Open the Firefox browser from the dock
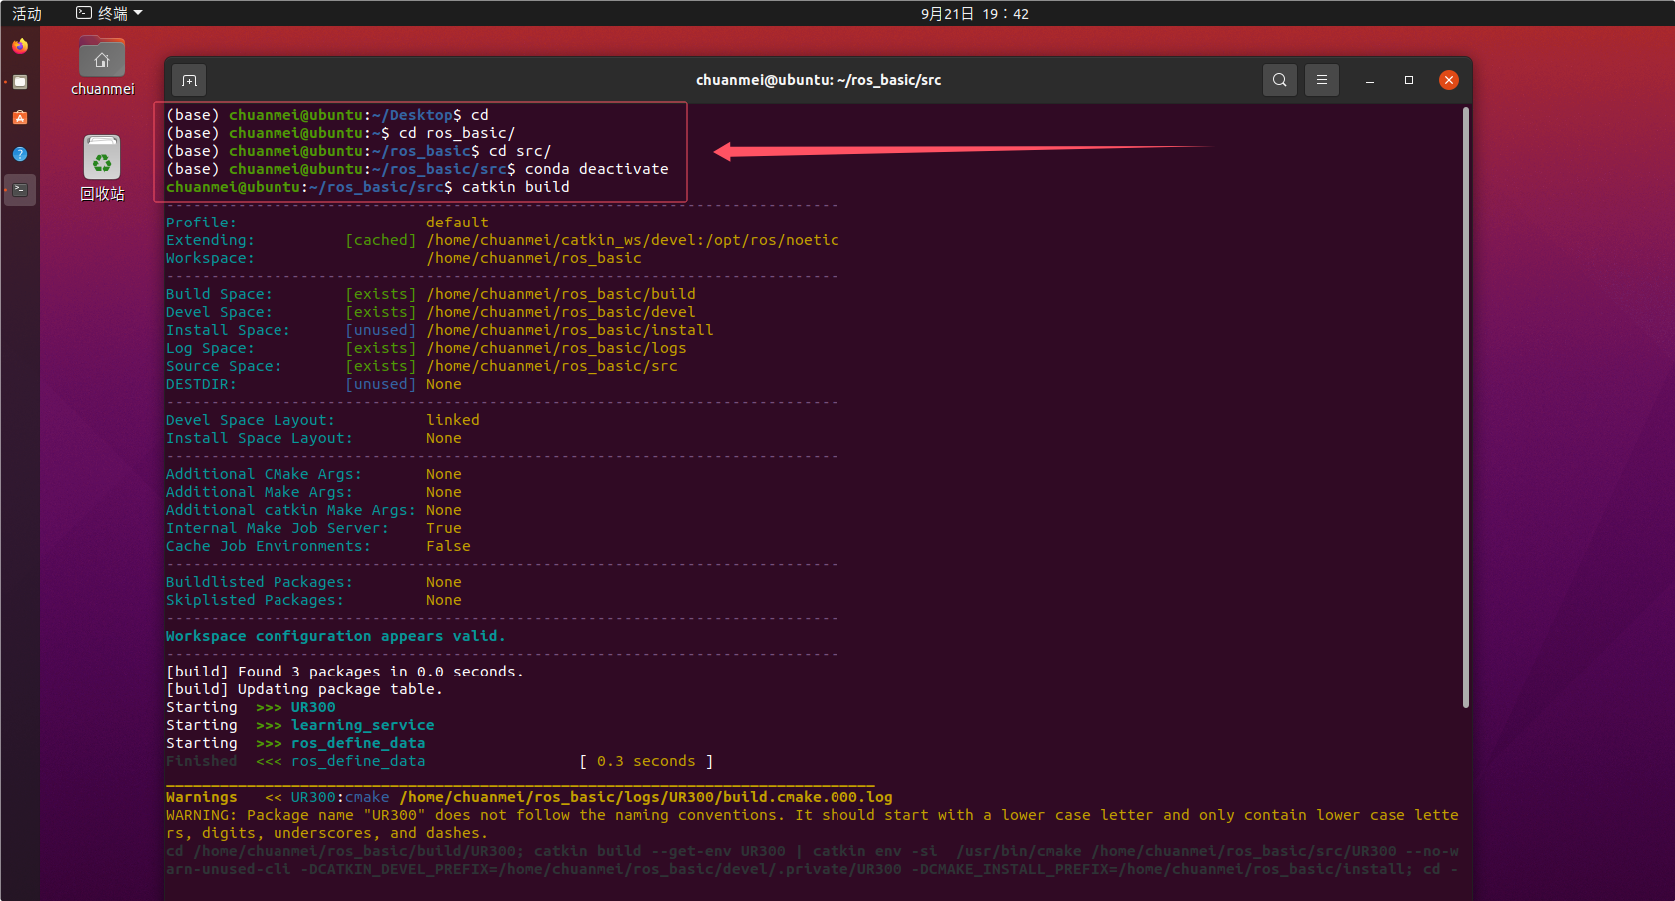The width and height of the screenshot is (1675, 901). 20,46
